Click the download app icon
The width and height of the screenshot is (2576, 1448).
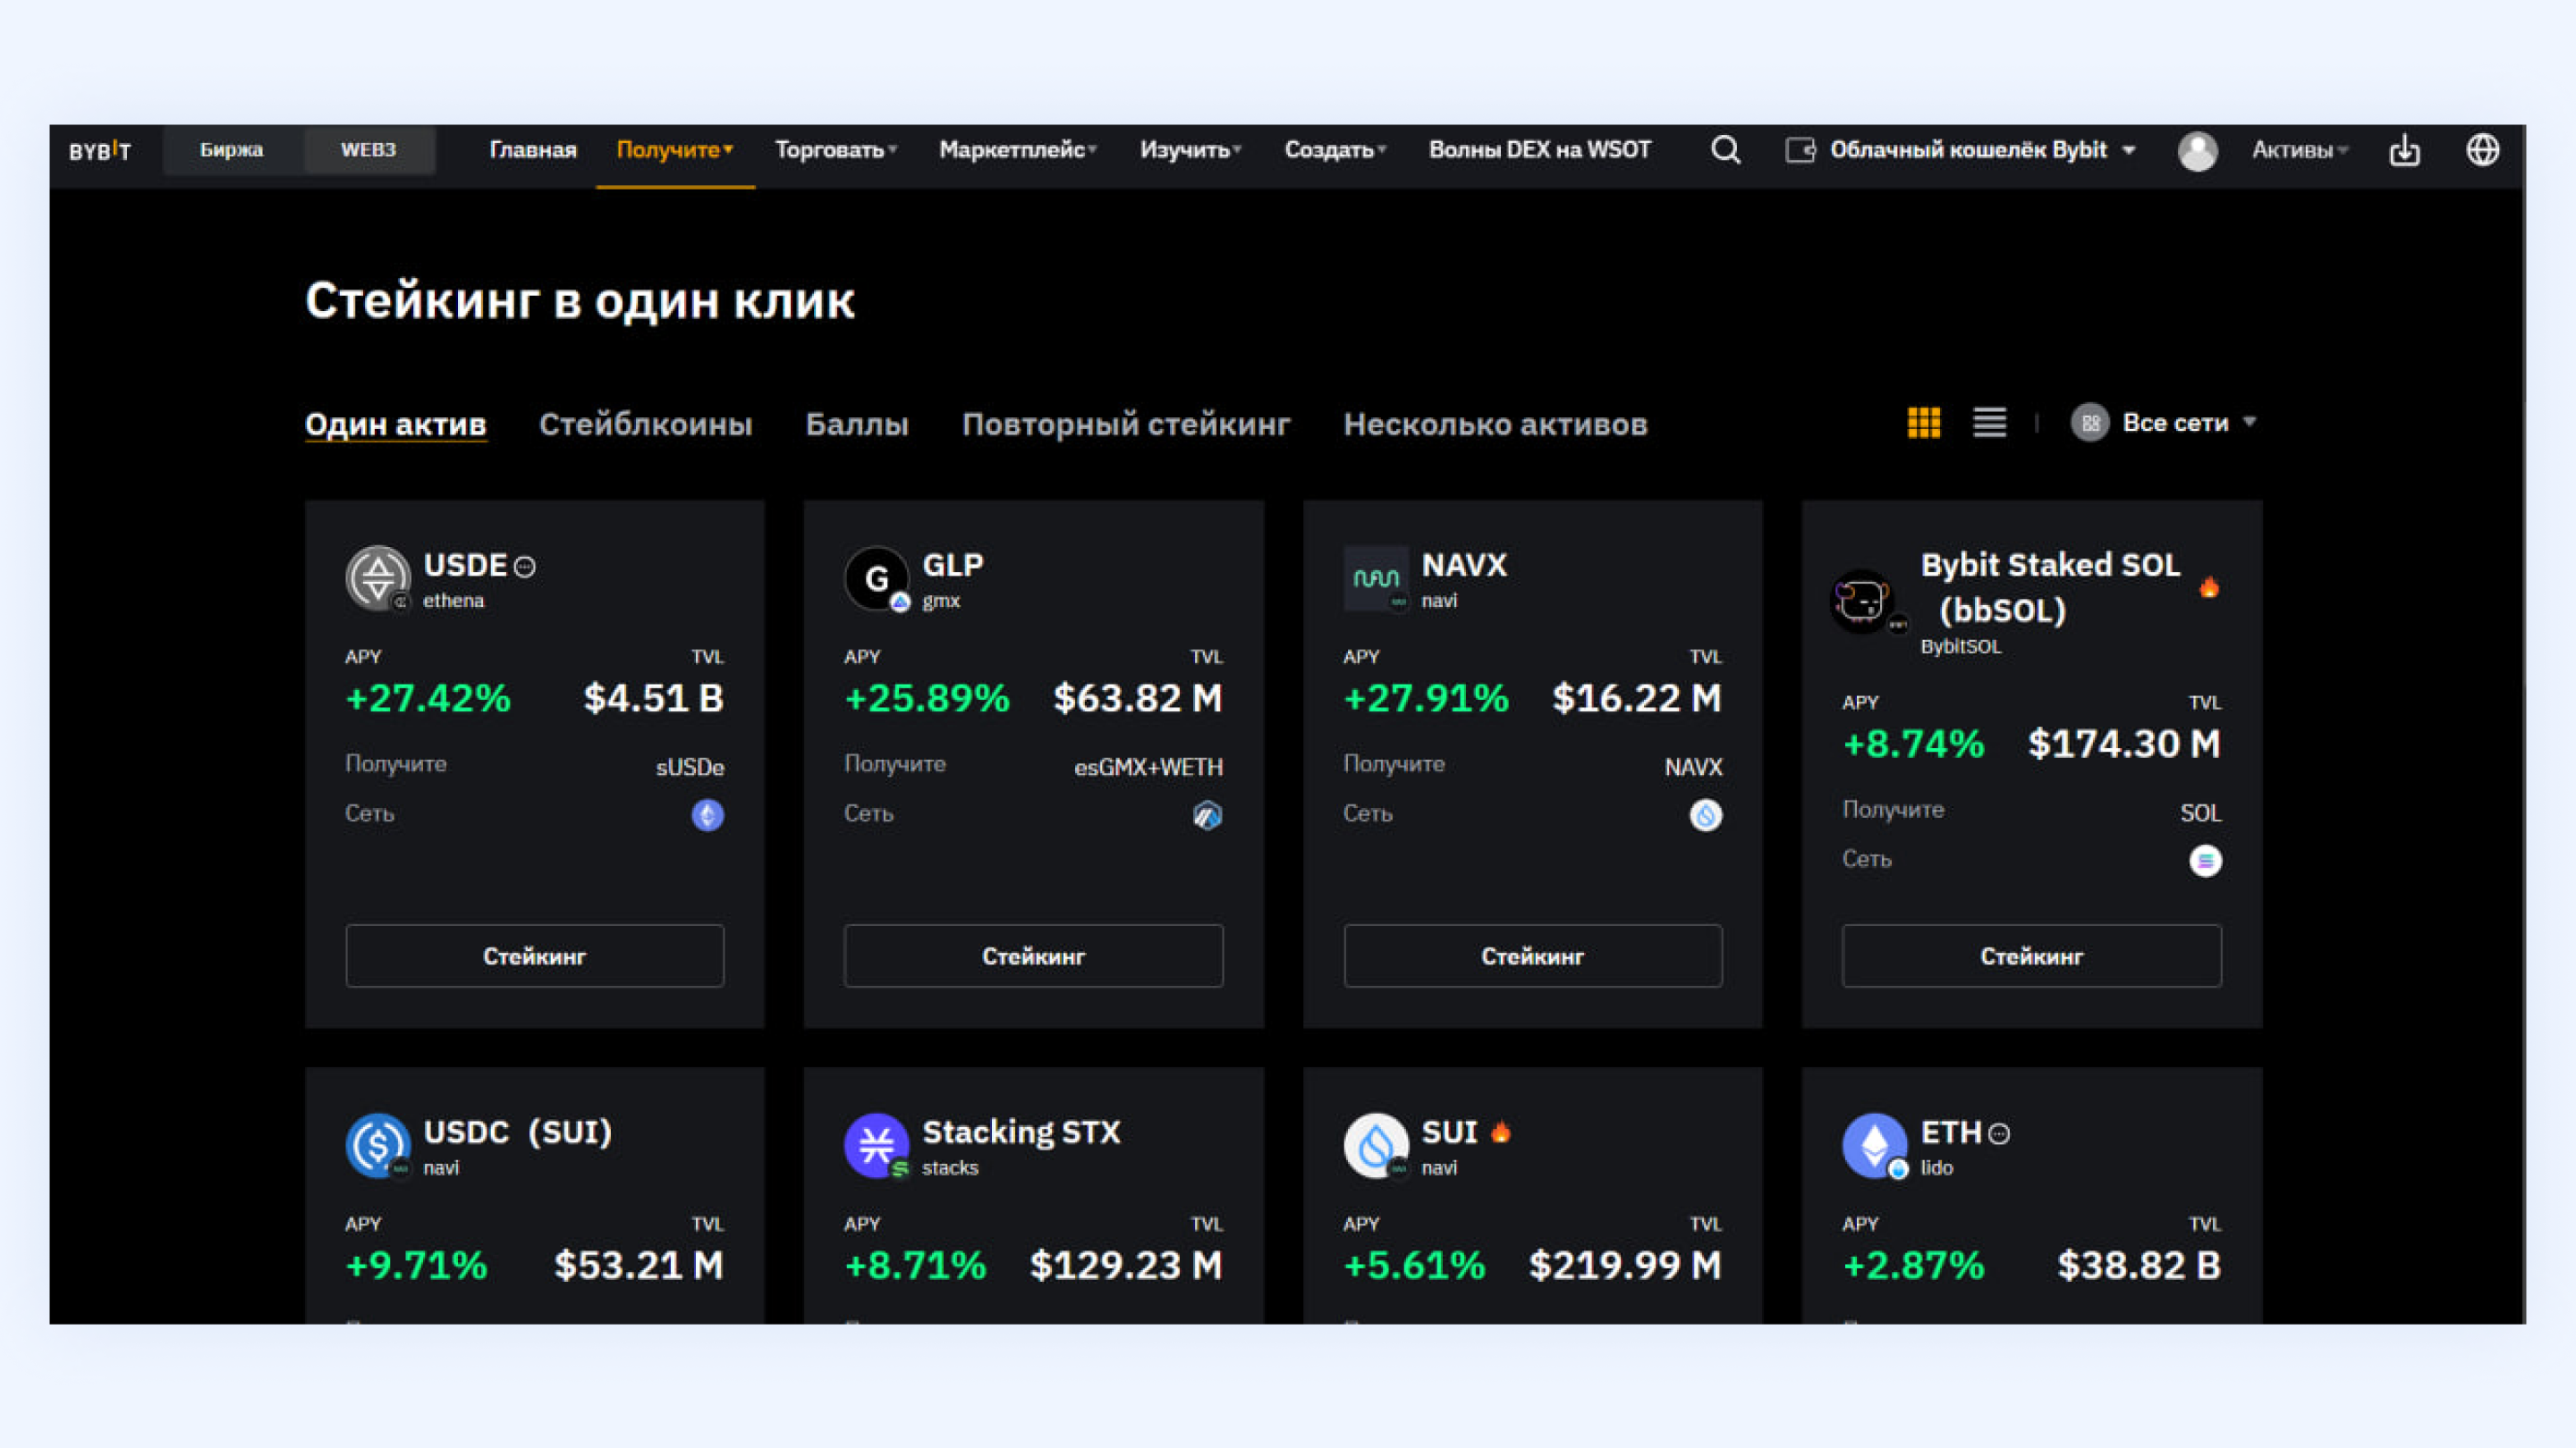(x=2404, y=151)
